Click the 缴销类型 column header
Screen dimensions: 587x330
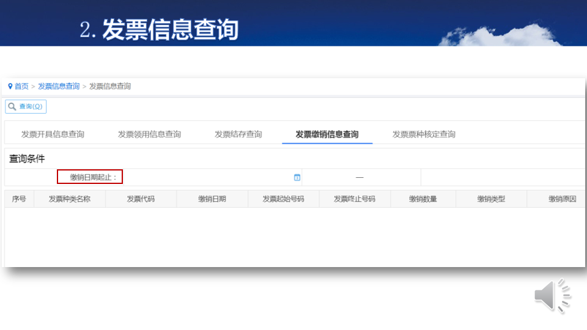(491, 199)
